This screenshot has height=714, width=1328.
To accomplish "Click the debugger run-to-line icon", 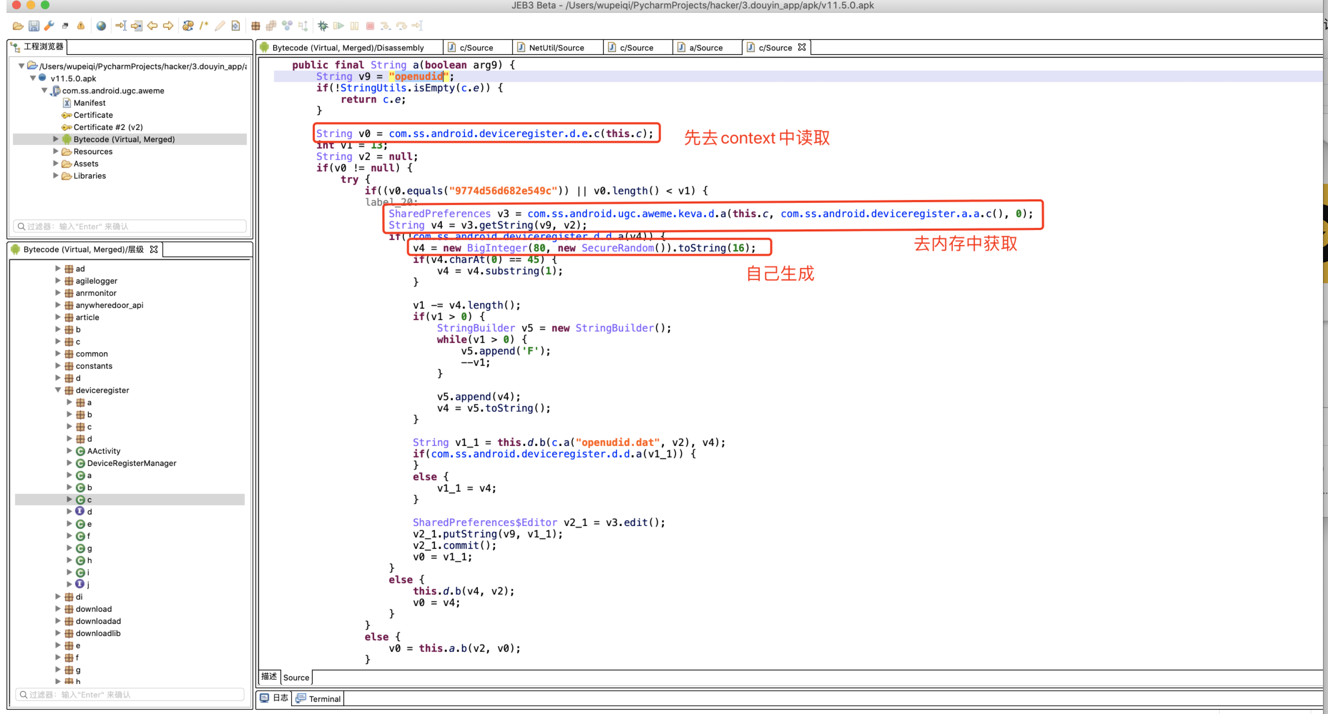I will [417, 26].
